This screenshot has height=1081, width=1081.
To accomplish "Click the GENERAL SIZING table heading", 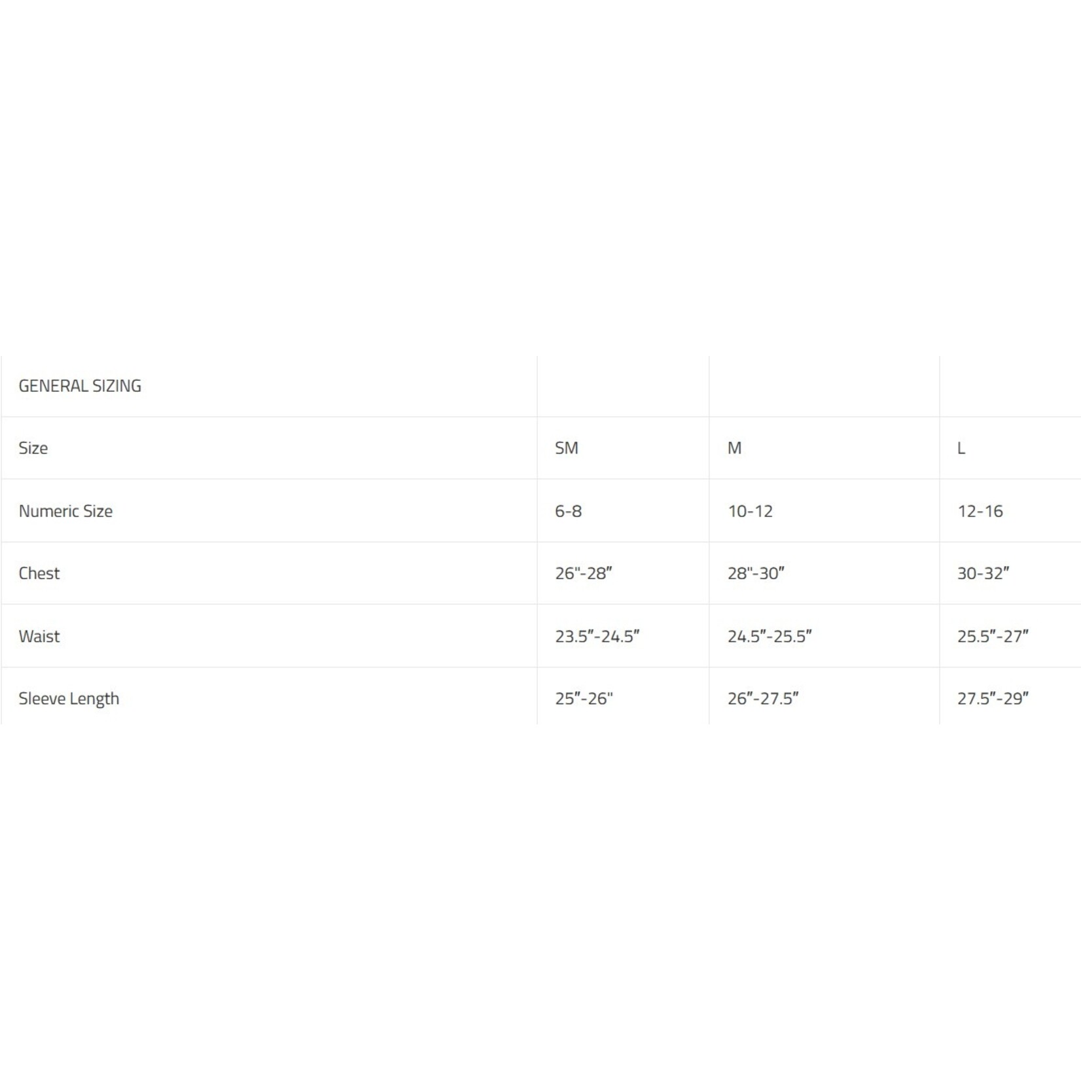I will tap(80, 386).
